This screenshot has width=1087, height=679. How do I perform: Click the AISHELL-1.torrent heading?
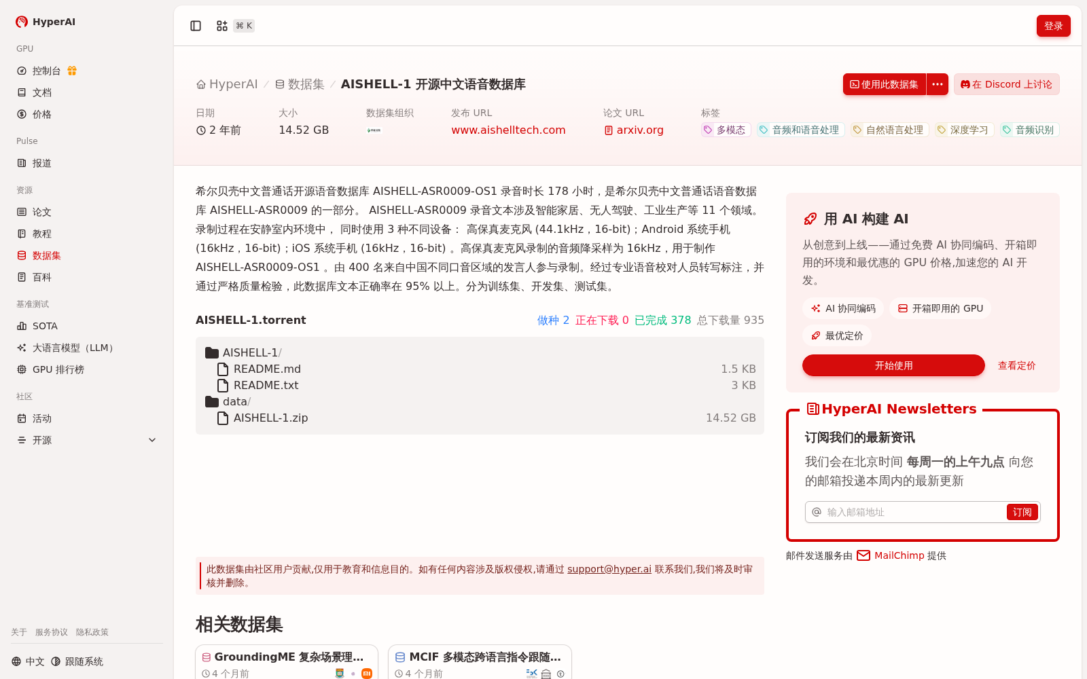coord(251,320)
